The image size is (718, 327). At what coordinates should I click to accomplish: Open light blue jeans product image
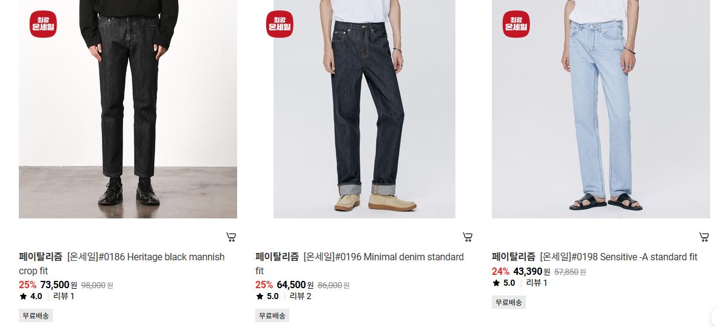click(x=601, y=109)
